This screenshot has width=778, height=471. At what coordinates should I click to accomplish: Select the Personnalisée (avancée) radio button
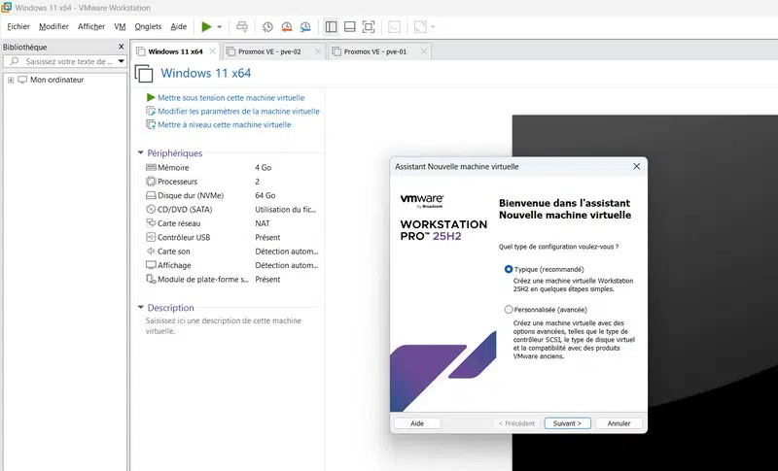click(x=508, y=310)
